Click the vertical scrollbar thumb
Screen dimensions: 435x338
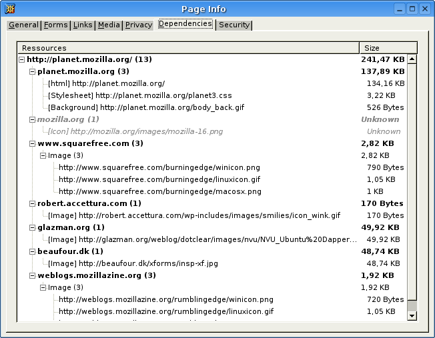coord(412,182)
